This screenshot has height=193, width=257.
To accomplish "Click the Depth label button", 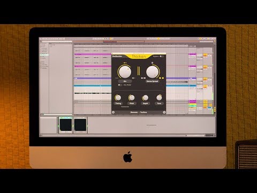I will pyautogui.click(x=146, y=103).
